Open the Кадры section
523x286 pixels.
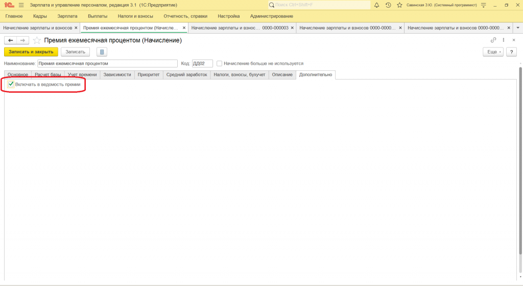coord(40,16)
